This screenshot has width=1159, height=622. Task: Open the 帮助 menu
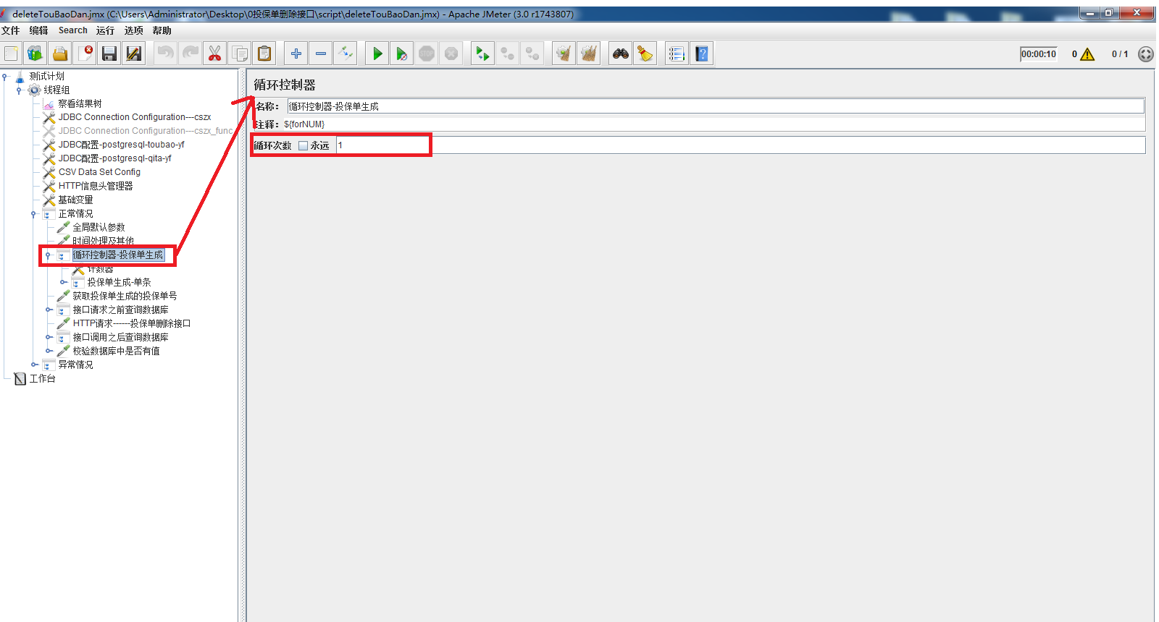coord(162,30)
